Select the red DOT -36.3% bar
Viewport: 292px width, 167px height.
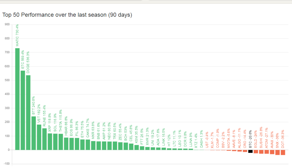[x=283, y=152]
